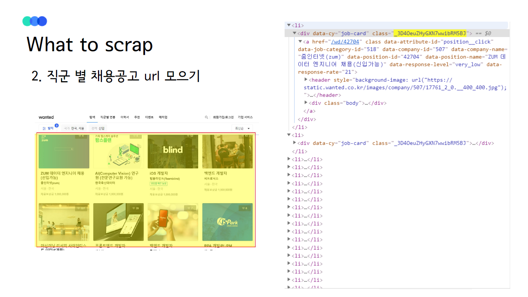
Task: Expand the second job-card div node
Action: (x=294, y=143)
